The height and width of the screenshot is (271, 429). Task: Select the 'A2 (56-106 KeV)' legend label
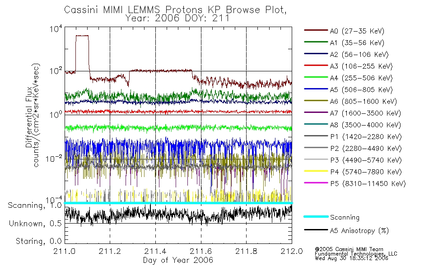pos(359,55)
